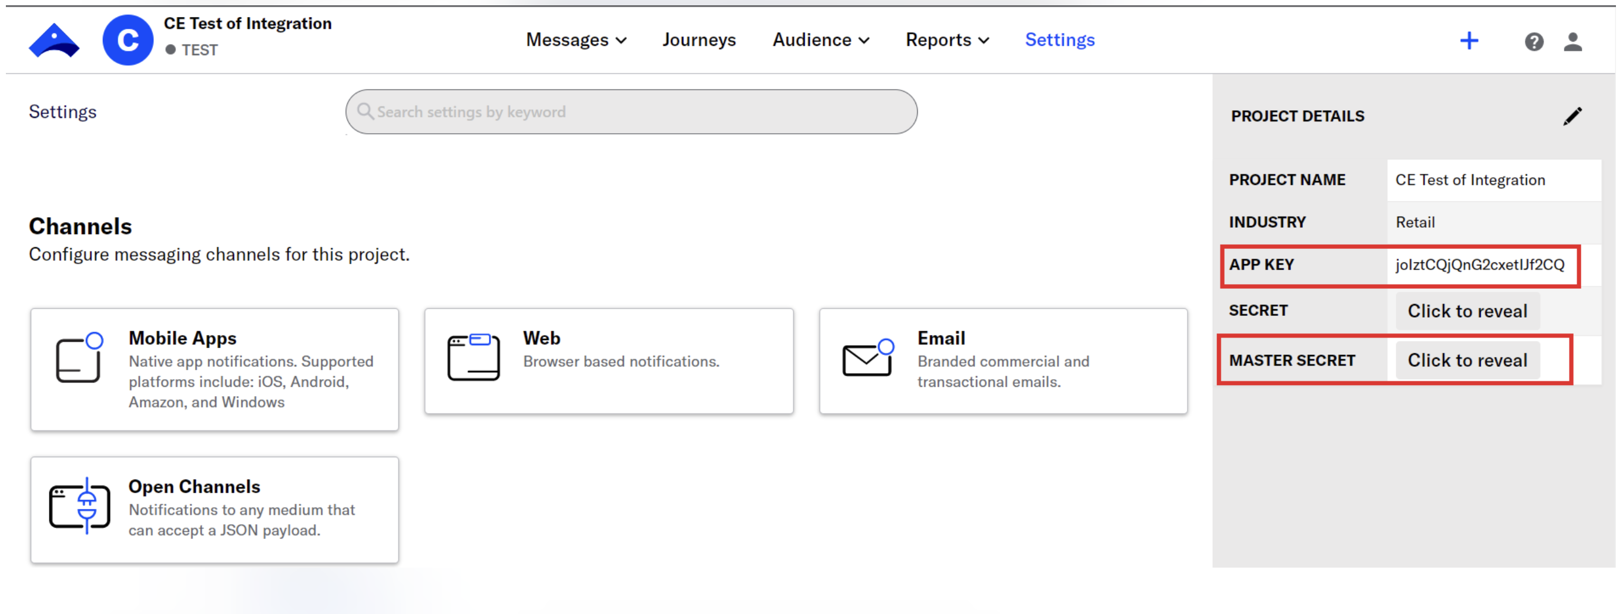Viewport: 1623px width, 614px height.
Task: Click the MASTER SECRET label
Action: pyautogui.click(x=1292, y=360)
